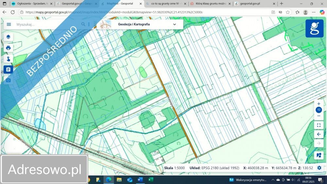Expand the Geodezja i Kartografia dropdown

174,24
